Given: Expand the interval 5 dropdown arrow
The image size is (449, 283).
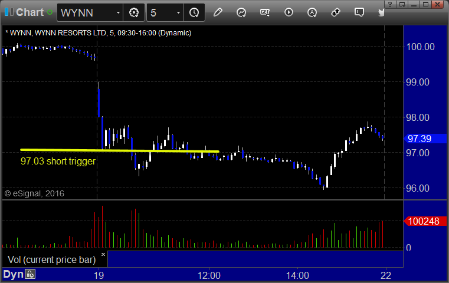Looking at the screenshot, I should point(178,12).
